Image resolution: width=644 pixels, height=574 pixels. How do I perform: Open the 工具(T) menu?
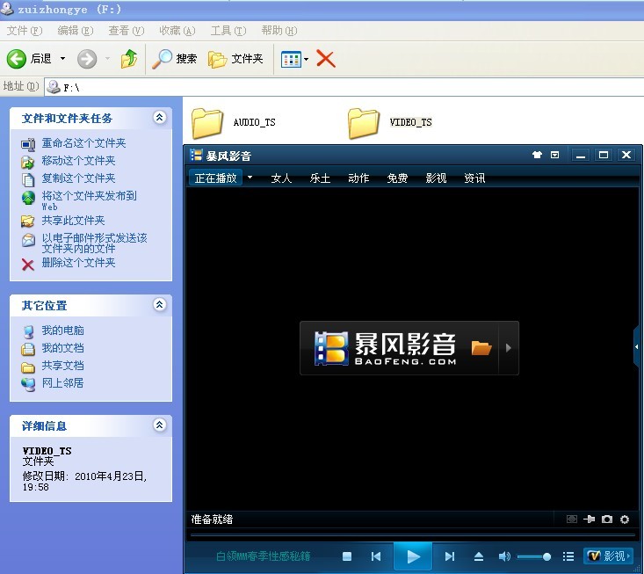click(228, 31)
